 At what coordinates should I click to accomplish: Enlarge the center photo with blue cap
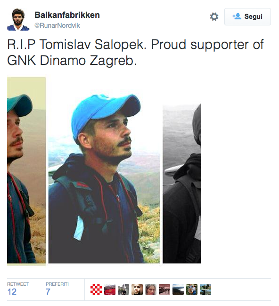pos(104,177)
